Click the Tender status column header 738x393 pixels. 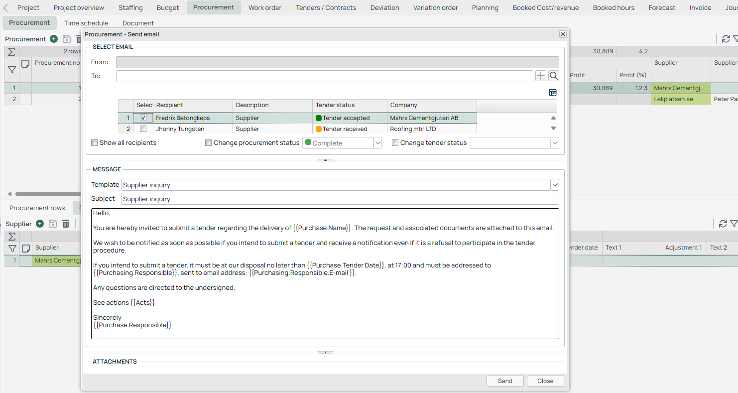tap(350, 105)
